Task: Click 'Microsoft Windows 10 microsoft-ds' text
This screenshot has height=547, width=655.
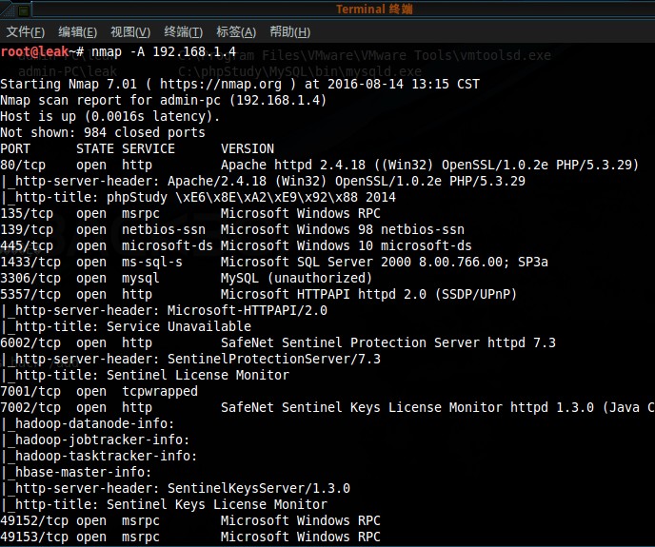Action: [x=347, y=246]
